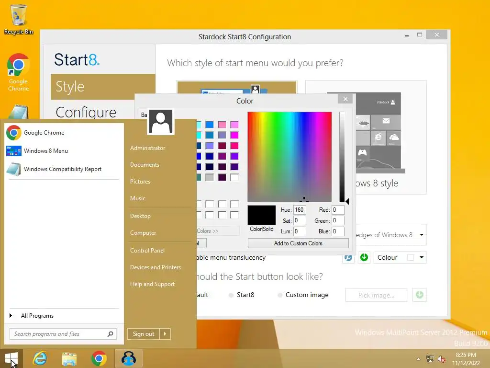The image size is (490, 368).
Task: Click the Search programs and files box
Action: click(x=63, y=334)
